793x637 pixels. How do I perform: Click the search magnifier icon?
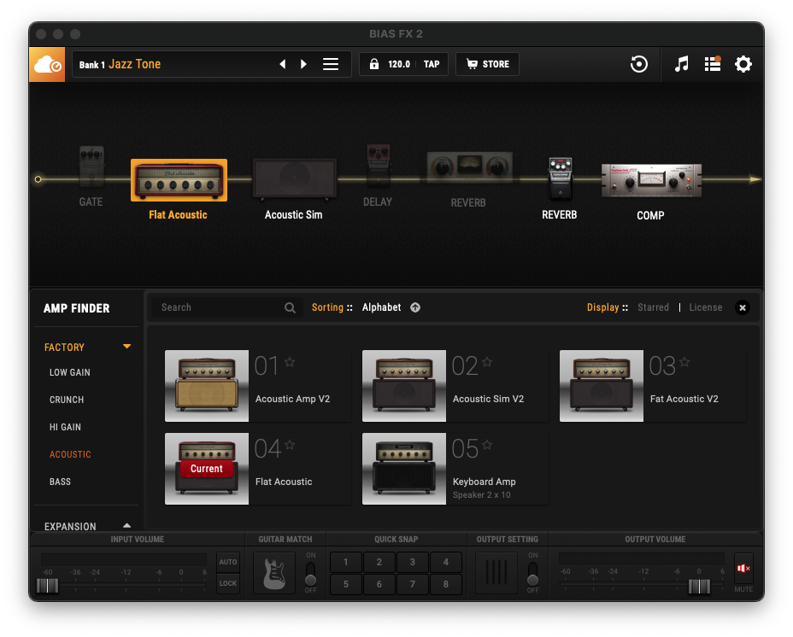[290, 307]
